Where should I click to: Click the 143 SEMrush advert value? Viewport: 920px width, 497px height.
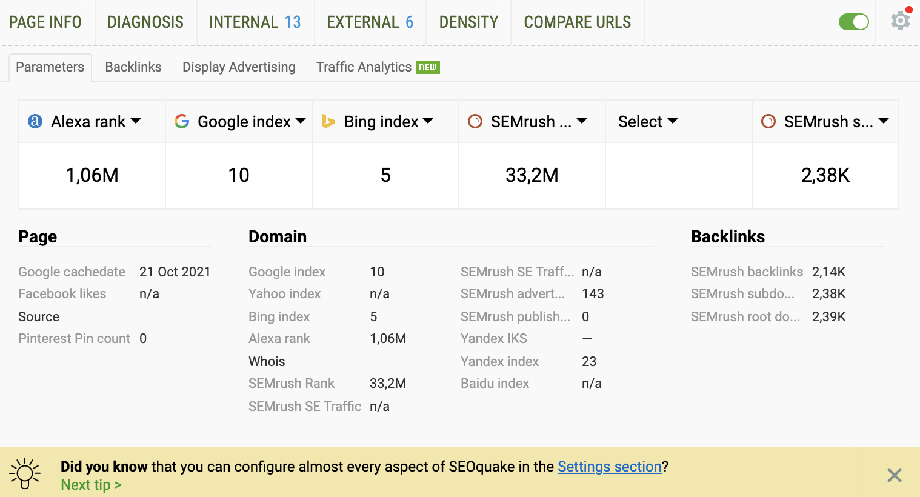(593, 293)
